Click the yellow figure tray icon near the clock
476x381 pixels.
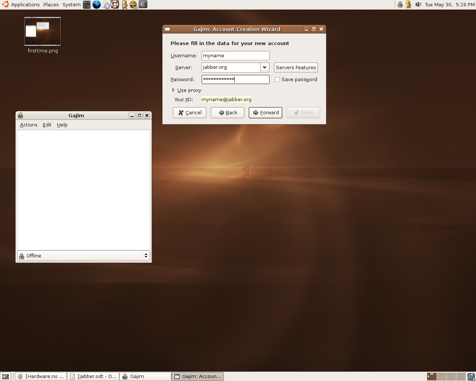[409, 4]
